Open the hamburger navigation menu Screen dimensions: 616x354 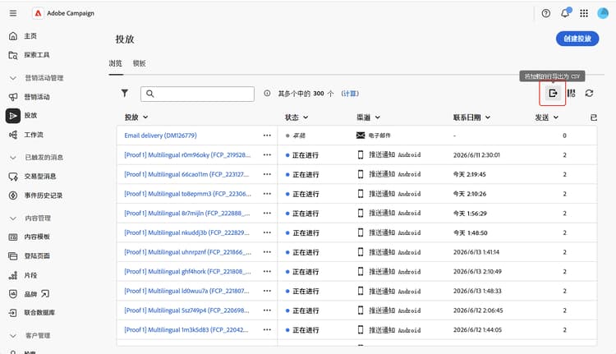[13, 13]
